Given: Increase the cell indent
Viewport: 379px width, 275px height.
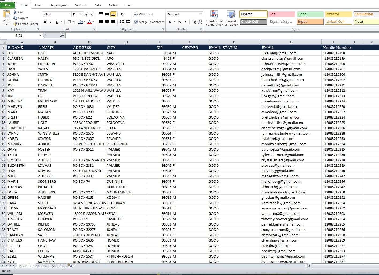Looking at the screenshot, I should coord(128,22).
